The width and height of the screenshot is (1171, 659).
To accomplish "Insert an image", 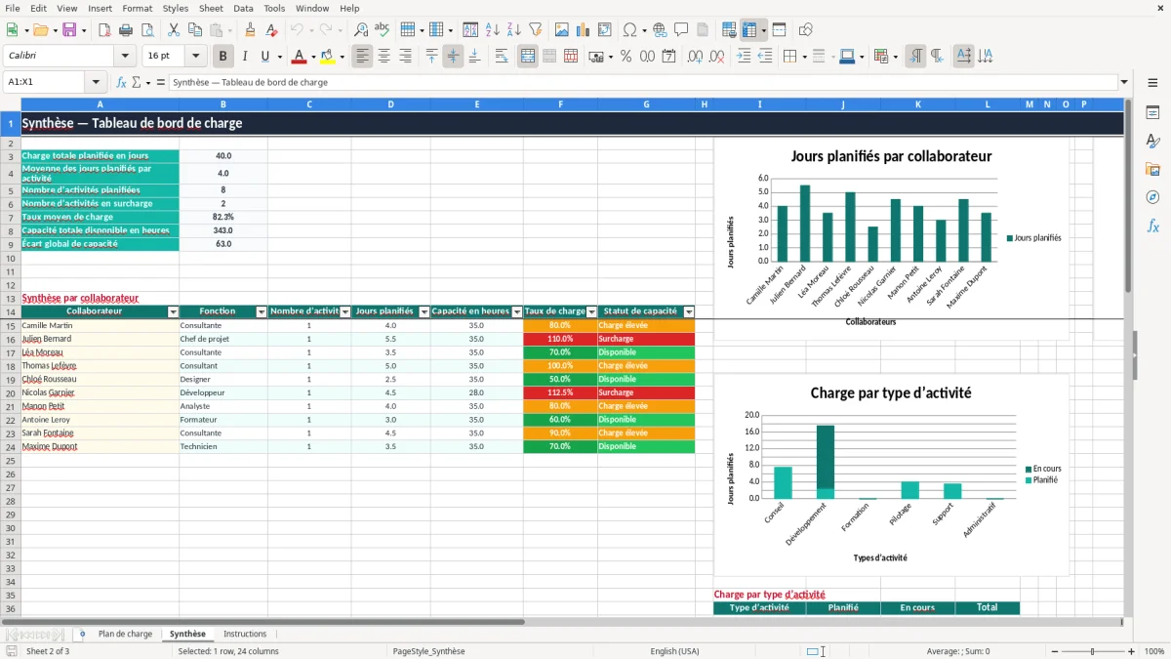I will pos(562,30).
